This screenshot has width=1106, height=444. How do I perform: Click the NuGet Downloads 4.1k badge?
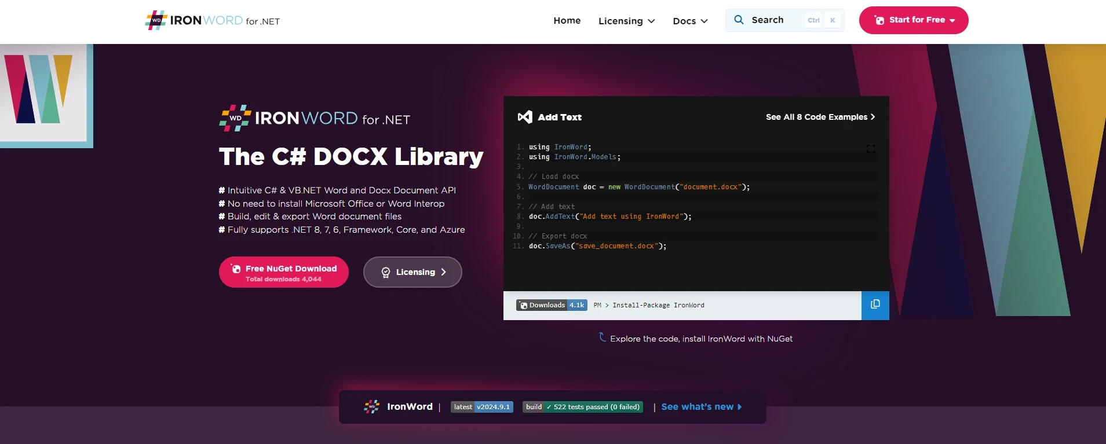coord(552,305)
